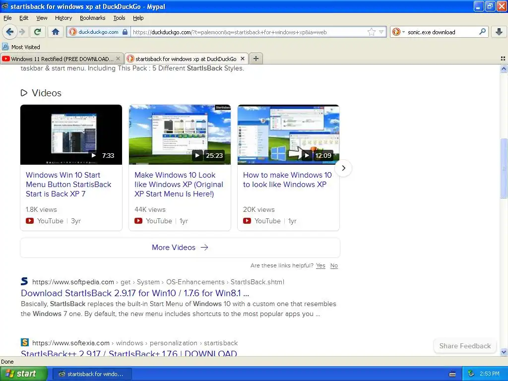Image resolution: width=508 pixels, height=381 pixels.
Task: Open the StartIsBack++ 2.9.17 Softexia result
Action: coord(128,353)
